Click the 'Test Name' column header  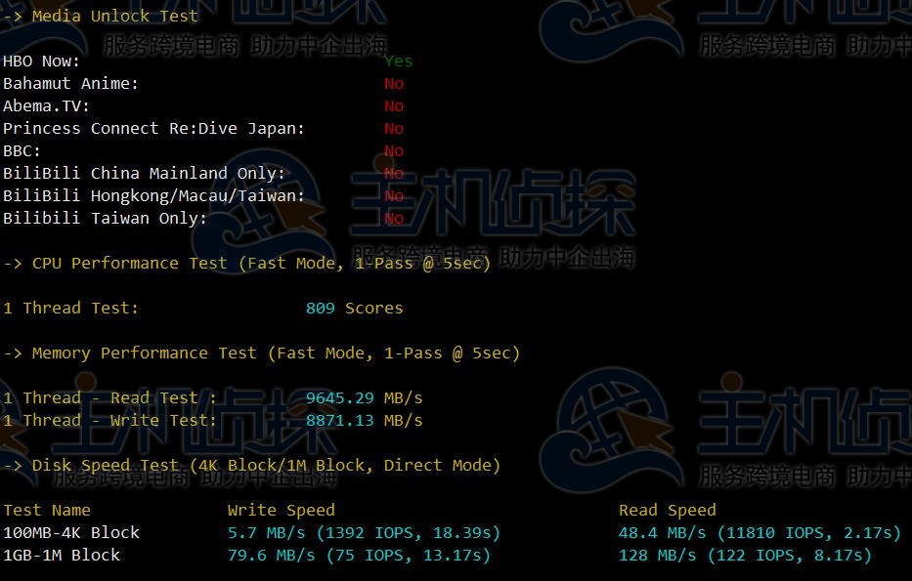point(47,510)
